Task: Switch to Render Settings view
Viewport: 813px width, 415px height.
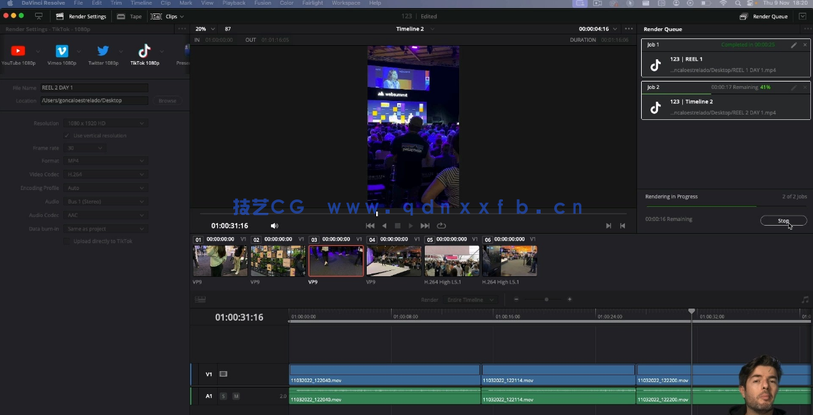Action: pos(81,15)
